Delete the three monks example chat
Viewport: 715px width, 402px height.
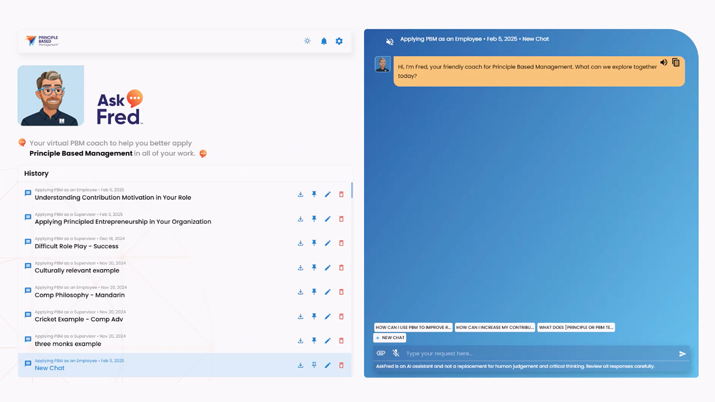pyautogui.click(x=341, y=341)
